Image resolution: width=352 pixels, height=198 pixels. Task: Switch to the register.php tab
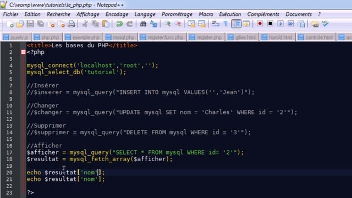pos(206,37)
